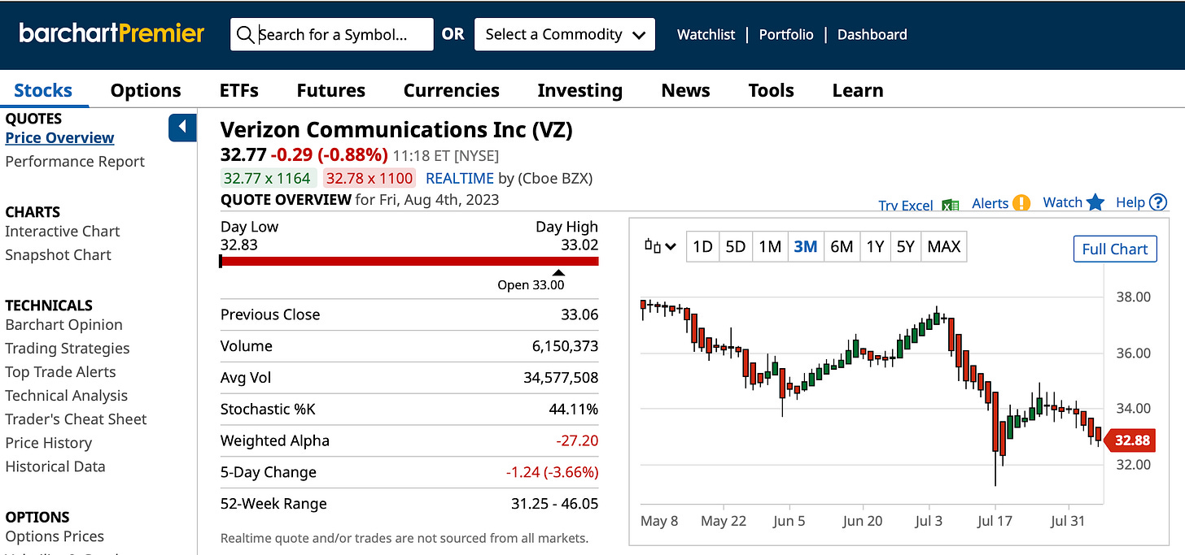Click the 32.78 x 1100 ask box
This screenshot has height=555, width=1185.
(369, 178)
